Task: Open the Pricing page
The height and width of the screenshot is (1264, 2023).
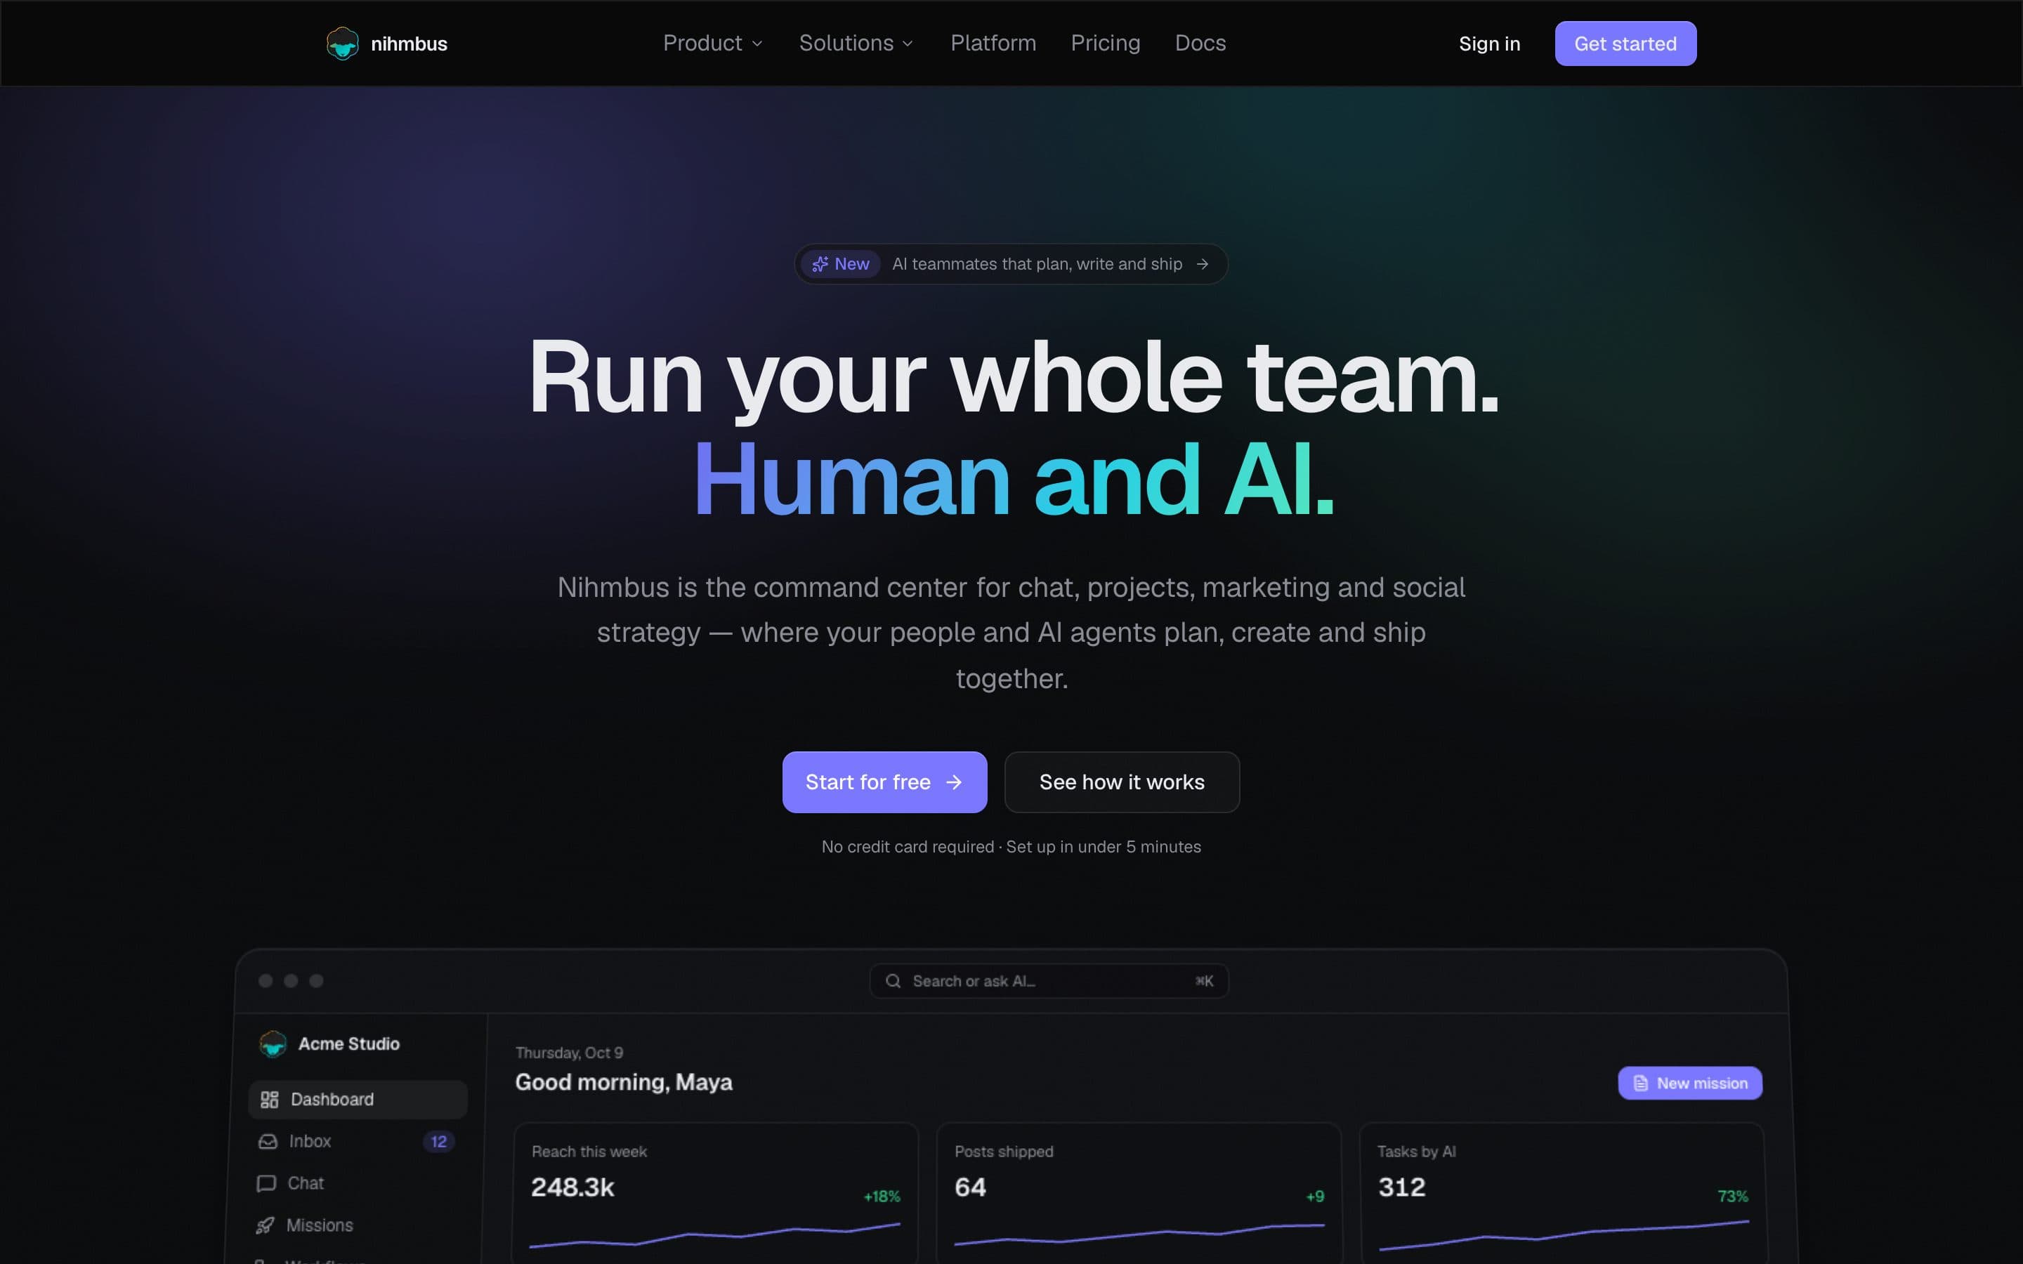Action: point(1105,44)
